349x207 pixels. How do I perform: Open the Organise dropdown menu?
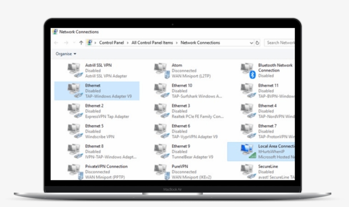pyautogui.click(x=66, y=54)
